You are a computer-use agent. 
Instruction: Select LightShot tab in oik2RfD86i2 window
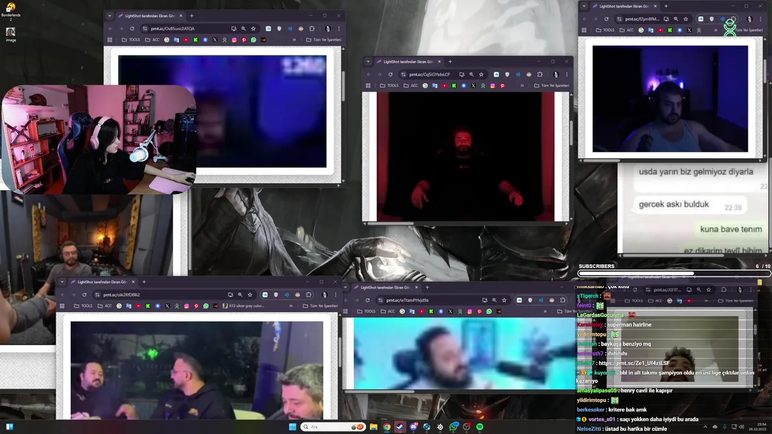click(x=102, y=281)
